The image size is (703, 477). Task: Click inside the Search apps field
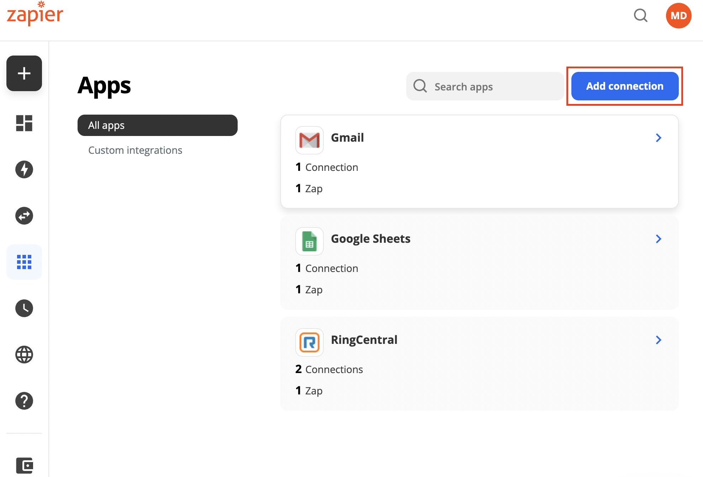click(x=484, y=86)
